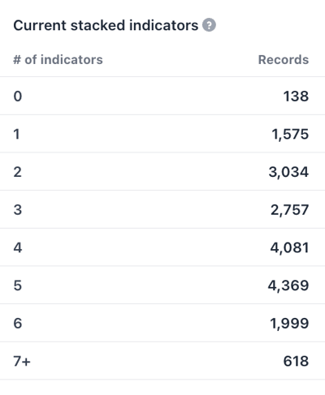This screenshot has height=395, width=325.
Task: Open the row with 0 indicators
Action: tap(162, 96)
